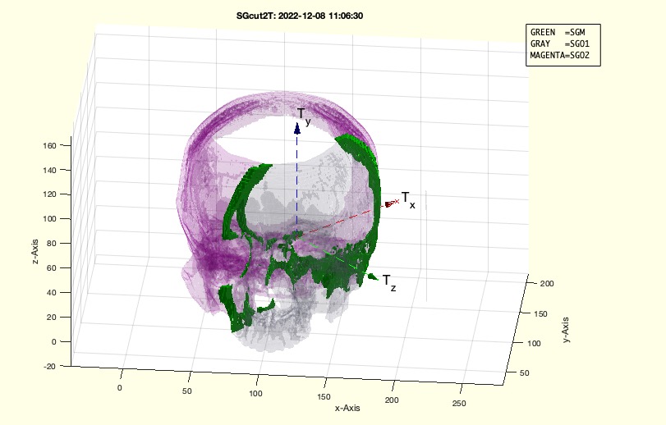Click the z-Axis label

tap(35, 247)
